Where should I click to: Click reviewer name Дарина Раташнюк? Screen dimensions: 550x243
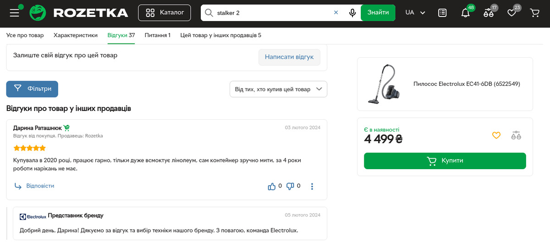pos(38,128)
